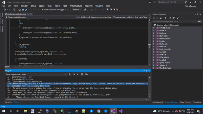Image resolution: width=203 pixels, height=114 pixels.
Task: Open the ANALYZE menu
Action: pos(89,6)
